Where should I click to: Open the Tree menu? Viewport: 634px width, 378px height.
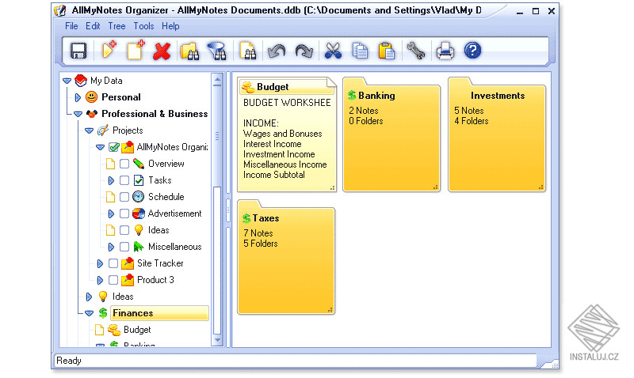[116, 26]
